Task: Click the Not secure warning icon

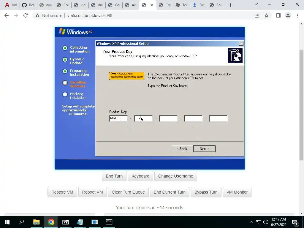Action: [37, 15]
